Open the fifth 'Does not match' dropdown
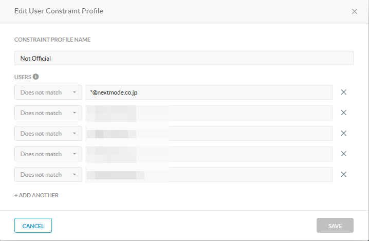Image resolution: width=369 pixels, height=241 pixels. click(48, 174)
